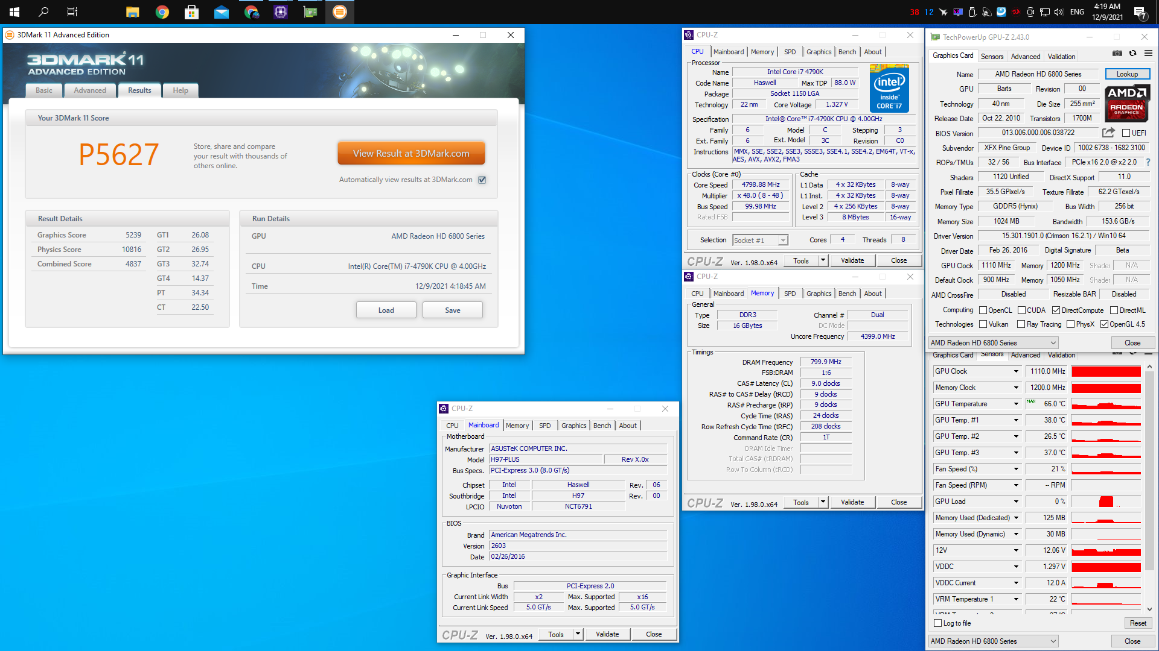Toggle the Vulkan checkbox

[x=983, y=324]
